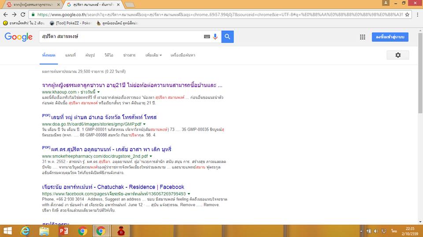This screenshot has width=423, height=237.
Task: Close the first browser tab
Action: 59,4
